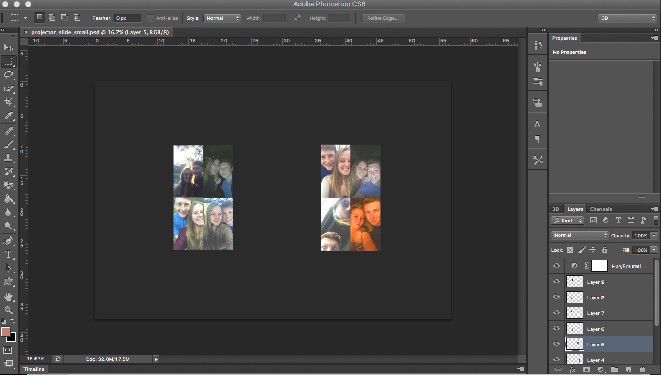Open the layer blend mode dropdown
Screen dimensions: 661x375
pyautogui.click(x=580, y=235)
